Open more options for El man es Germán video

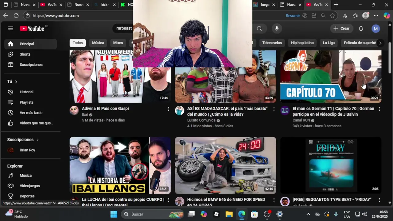pyautogui.click(x=379, y=109)
